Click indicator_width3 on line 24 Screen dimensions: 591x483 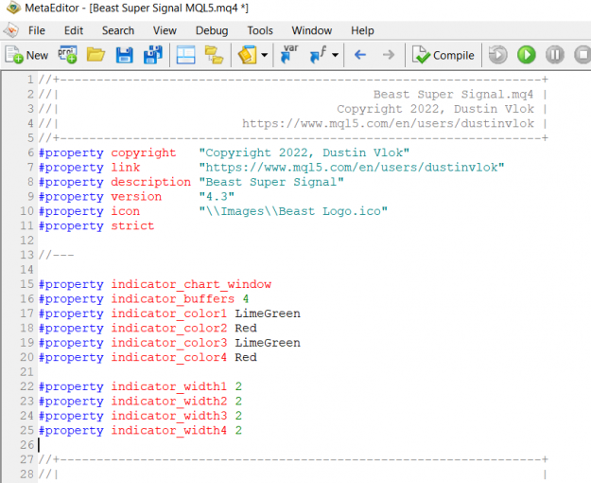click(169, 416)
